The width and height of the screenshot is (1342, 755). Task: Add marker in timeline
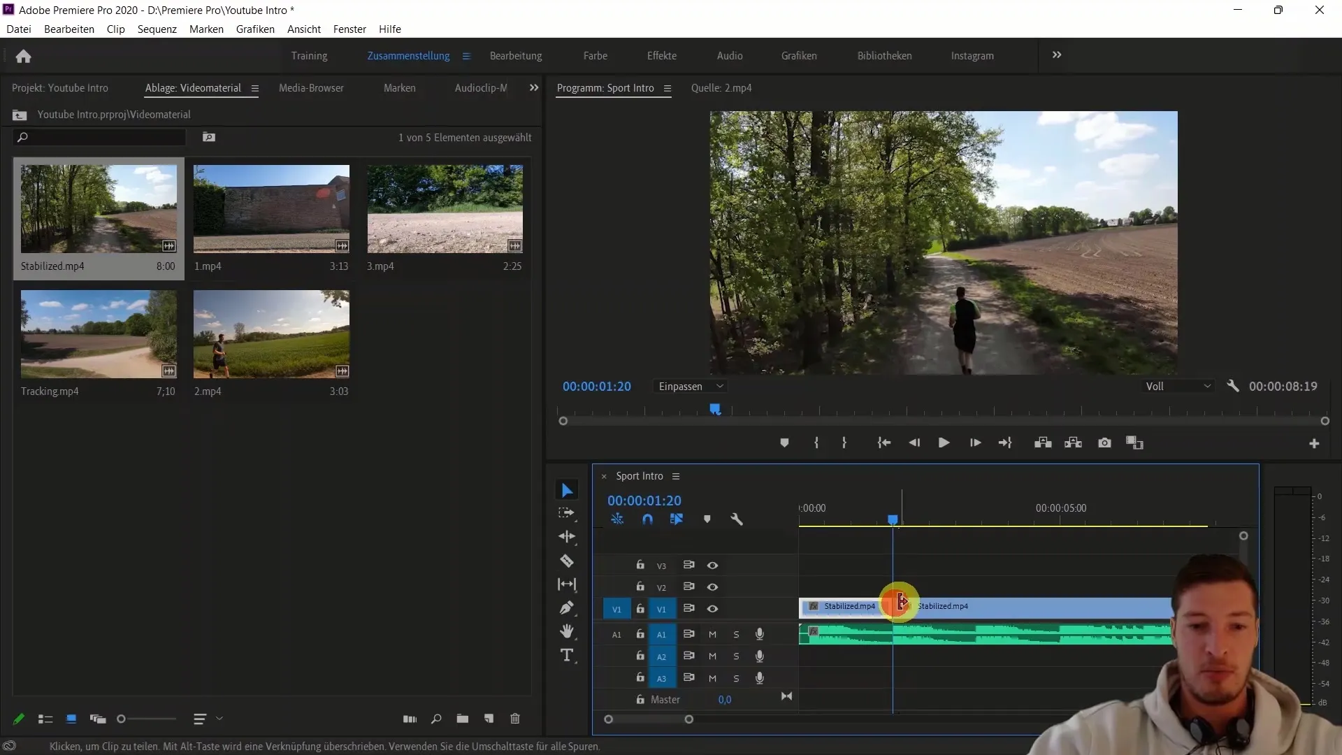707,519
